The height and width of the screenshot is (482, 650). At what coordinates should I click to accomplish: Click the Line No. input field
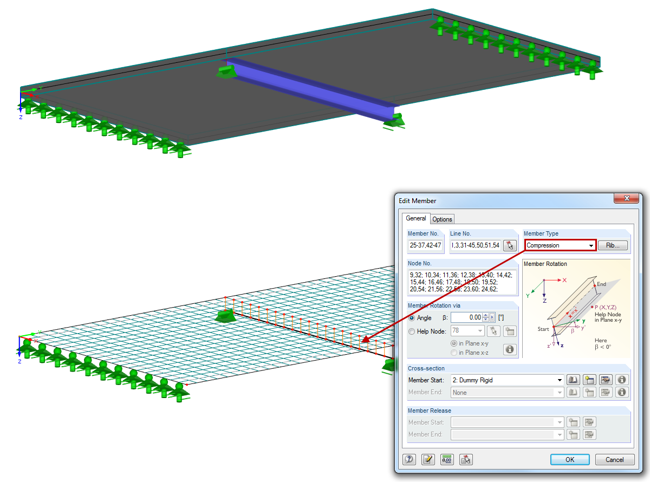(x=476, y=246)
